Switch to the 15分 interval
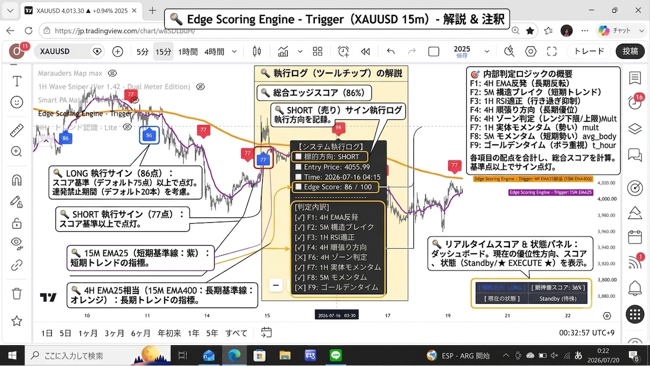This screenshot has width=650, height=366. pos(163,52)
